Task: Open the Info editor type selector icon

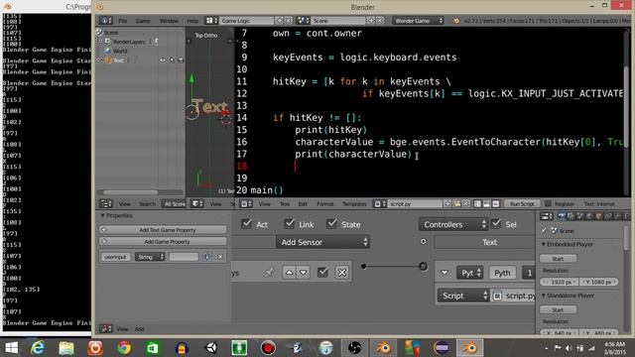Action: click(106, 20)
